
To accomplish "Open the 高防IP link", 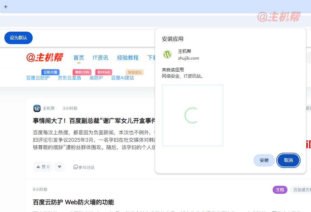I will pyautogui.click(x=96, y=78).
